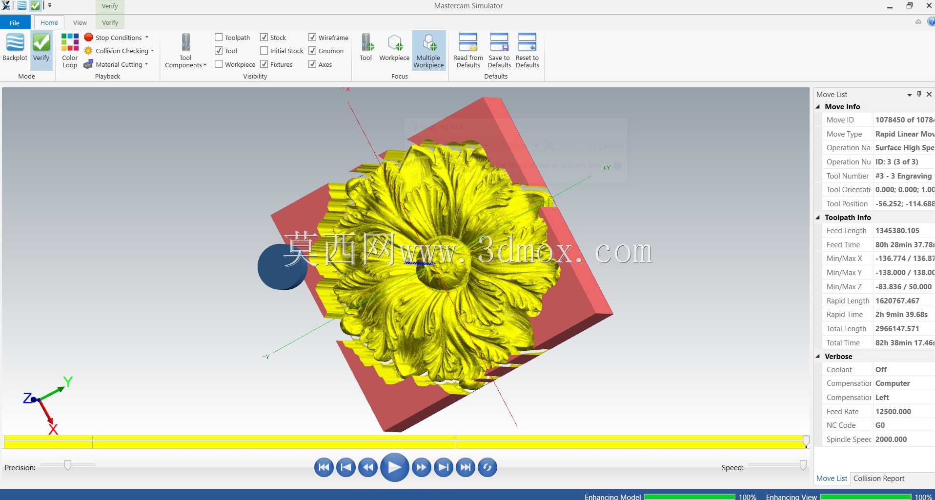Jump to end of simulation
The width and height of the screenshot is (935, 500).
(466, 467)
